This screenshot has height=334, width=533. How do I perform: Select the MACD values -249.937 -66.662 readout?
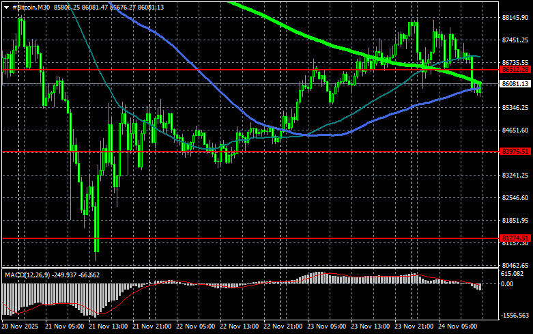coord(77,275)
